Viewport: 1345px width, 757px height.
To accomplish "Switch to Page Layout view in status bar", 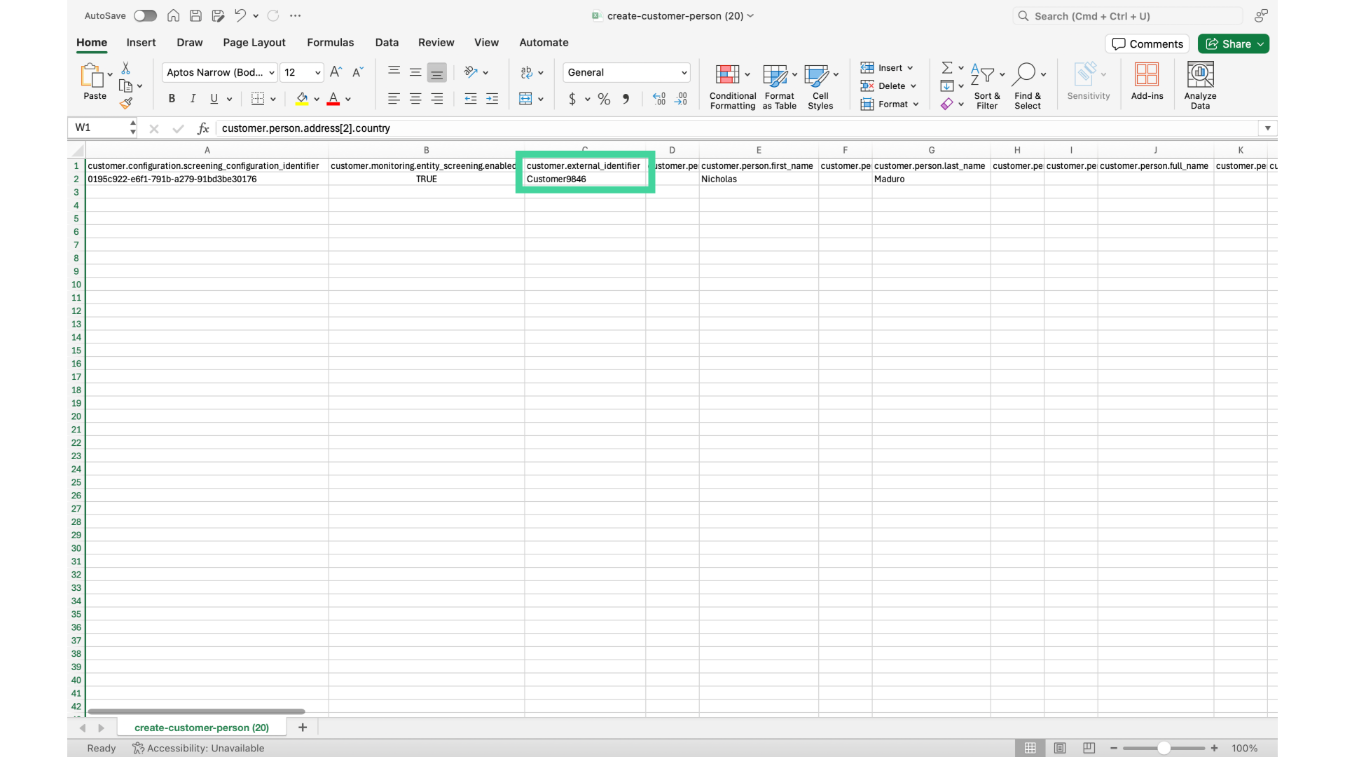I will tap(1060, 748).
